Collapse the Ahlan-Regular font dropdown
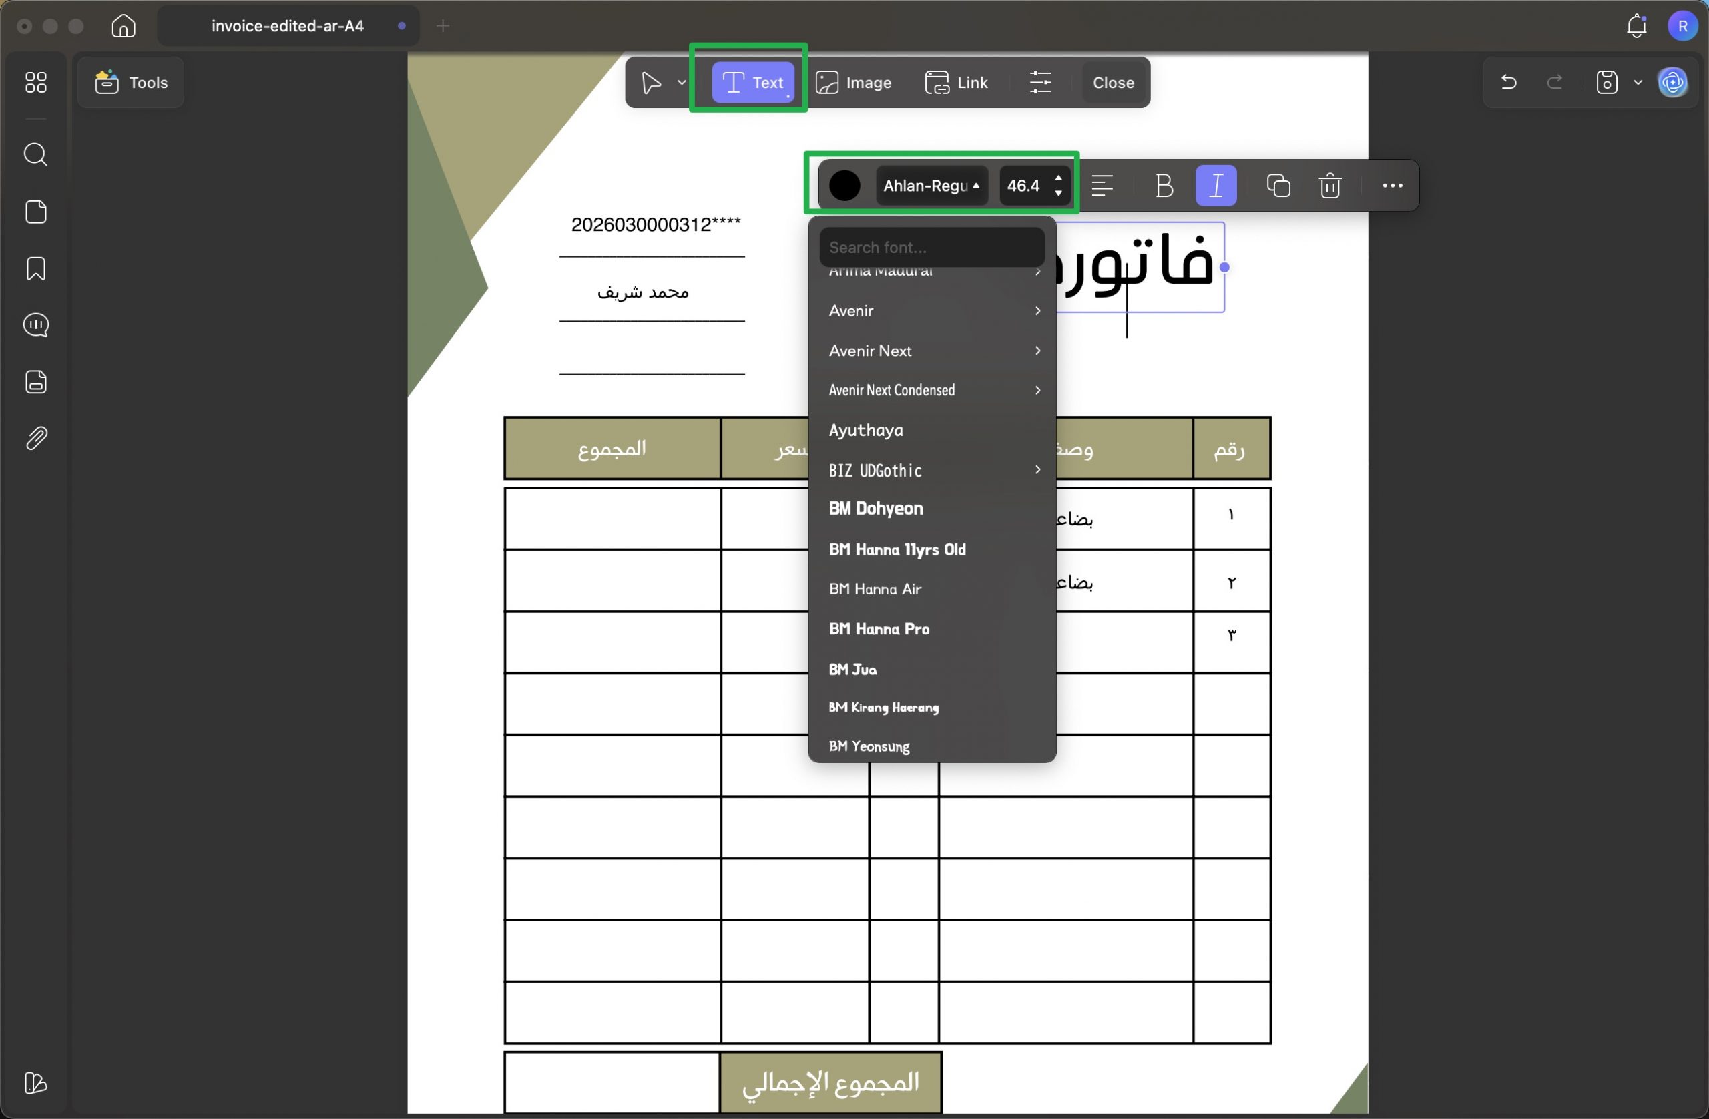Screen dimensions: 1709x1119 [x=931, y=186]
